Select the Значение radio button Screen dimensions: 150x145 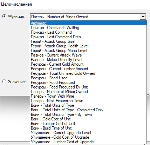tap(4, 81)
